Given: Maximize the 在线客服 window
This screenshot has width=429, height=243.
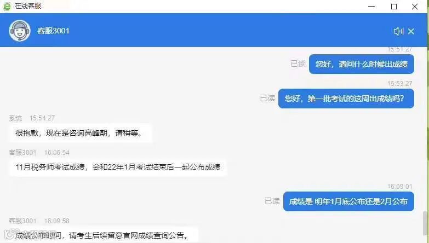Looking at the screenshot, I should tap(394, 6).
